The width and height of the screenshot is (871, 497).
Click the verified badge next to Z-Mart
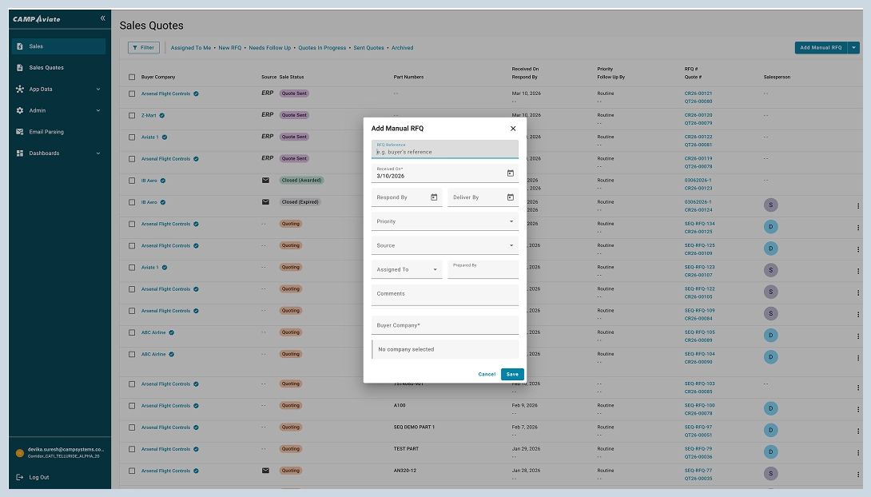(x=162, y=116)
